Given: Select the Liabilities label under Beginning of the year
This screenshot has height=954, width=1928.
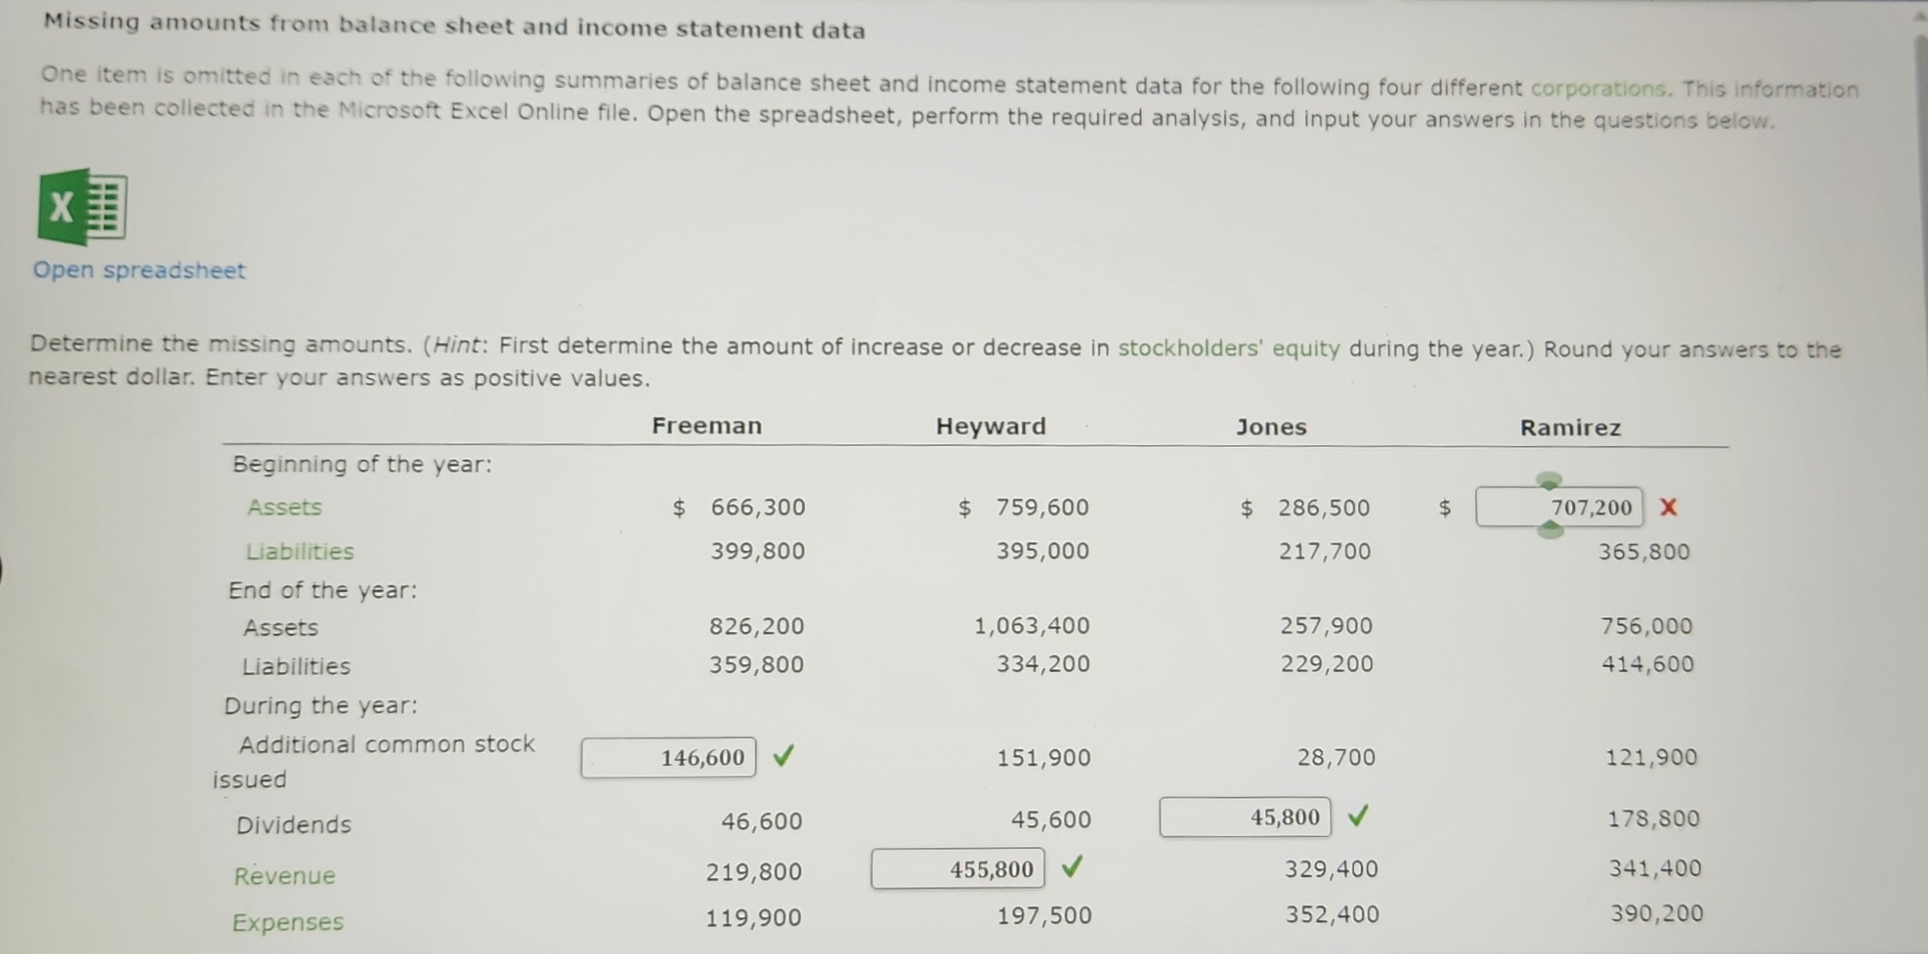Looking at the screenshot, I should pyautogui.click(x=299, y=551).
